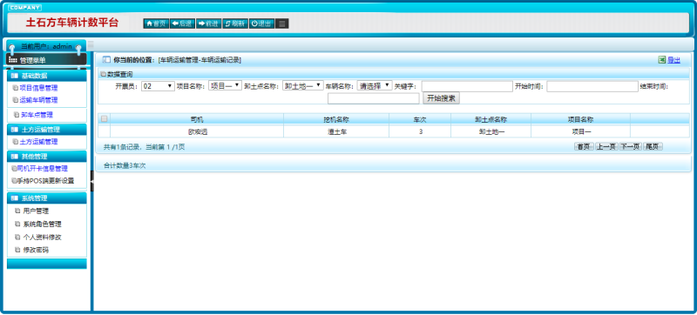
Task: Focus the 关键字 keyword input field
Action: (467, 86)
